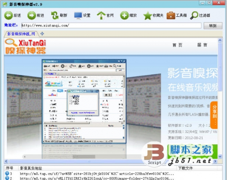Click the 序号 column header
This screenshot has width=227, height=180.
9,168
